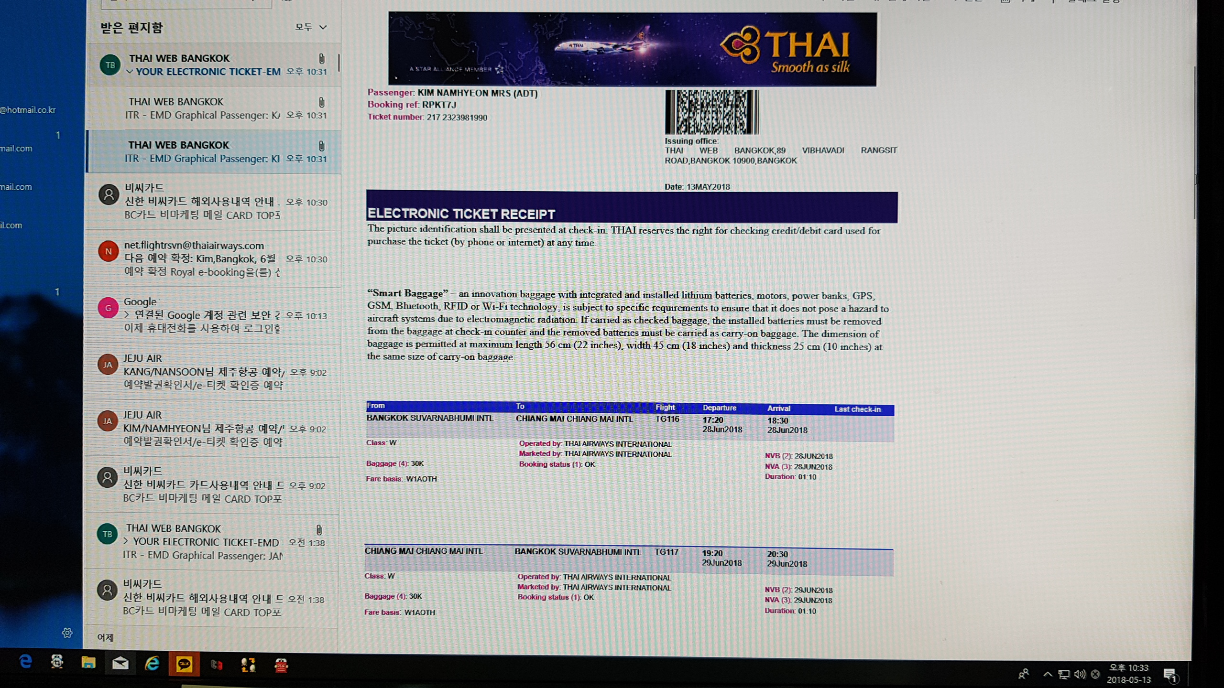
Task: Click the Mail envelope icon in taskbar
Action: 120,663
